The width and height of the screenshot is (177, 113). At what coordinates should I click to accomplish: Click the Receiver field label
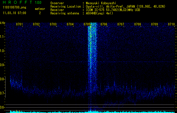pyautogui.click(x=57, y=10)
